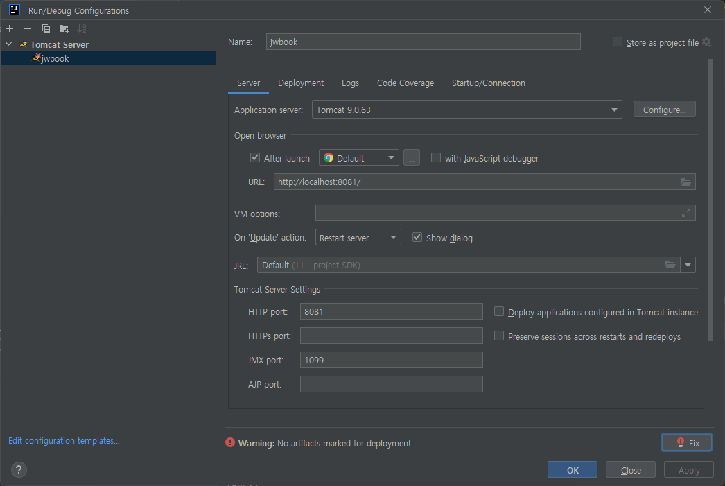The image size is (725, 486).
Task: Switch to the Server tab
Action: coord(248,83)
